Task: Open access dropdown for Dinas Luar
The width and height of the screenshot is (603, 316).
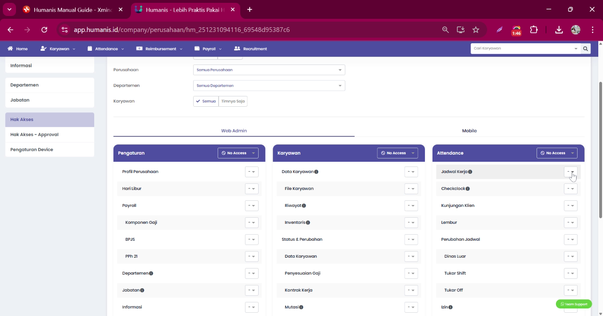Action: click(x=570, y=256)
